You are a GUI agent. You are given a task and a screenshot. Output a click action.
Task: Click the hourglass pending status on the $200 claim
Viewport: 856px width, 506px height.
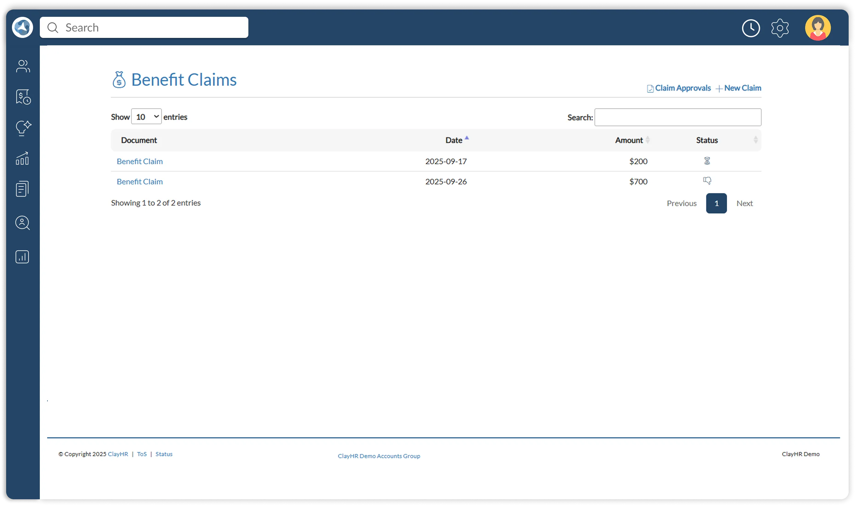pyautogui.click(x=707, y=161)
